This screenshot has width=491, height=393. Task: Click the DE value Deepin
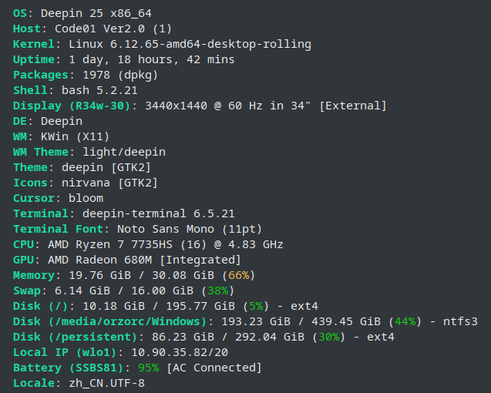coord(61,122)
